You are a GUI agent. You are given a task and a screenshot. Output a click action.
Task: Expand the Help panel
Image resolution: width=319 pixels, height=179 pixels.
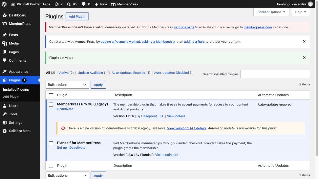pos(301,12)
